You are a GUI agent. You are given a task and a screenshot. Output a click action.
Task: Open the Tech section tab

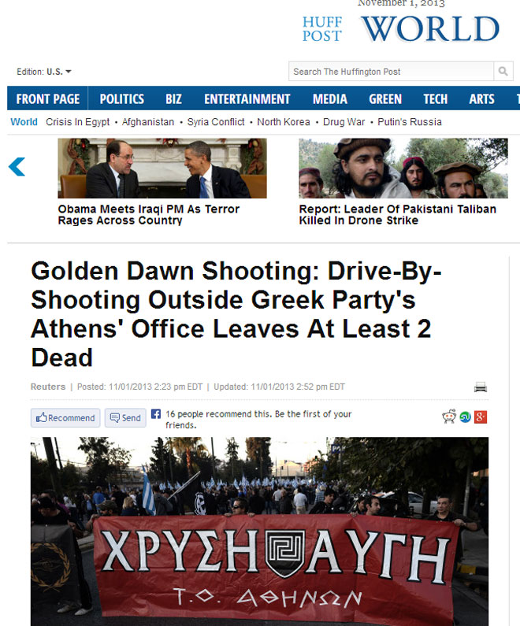[435, 99]
